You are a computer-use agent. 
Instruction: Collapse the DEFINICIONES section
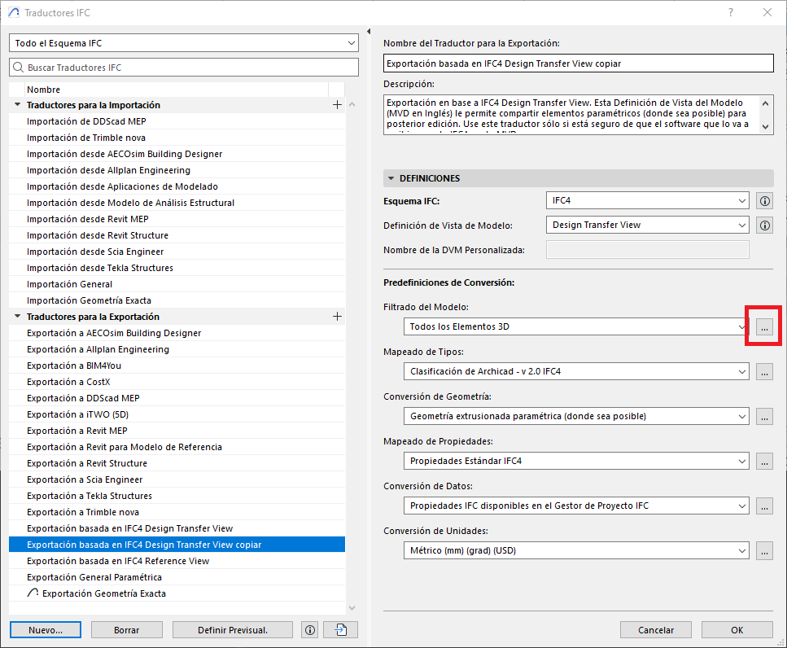(391, 178)
